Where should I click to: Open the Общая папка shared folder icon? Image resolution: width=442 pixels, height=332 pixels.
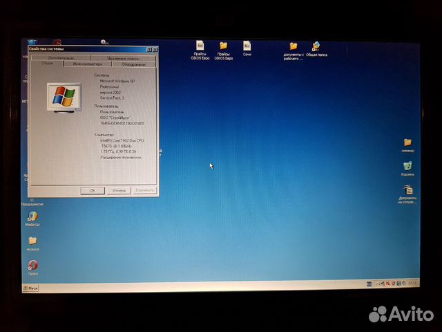pos(316,46)
